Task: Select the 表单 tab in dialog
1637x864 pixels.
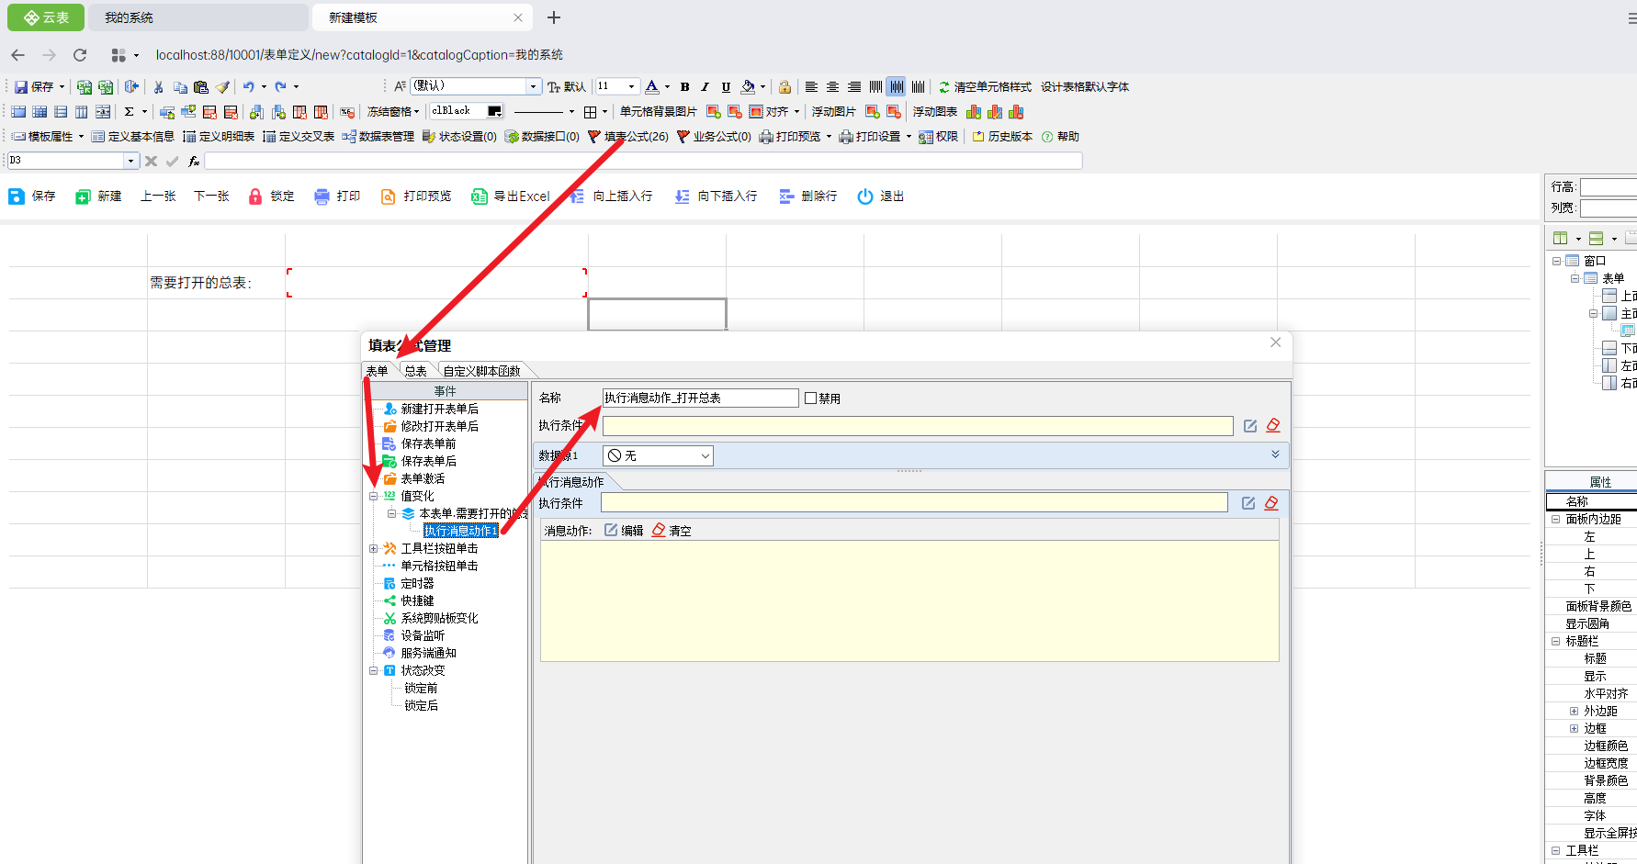Action: point(377,371)
